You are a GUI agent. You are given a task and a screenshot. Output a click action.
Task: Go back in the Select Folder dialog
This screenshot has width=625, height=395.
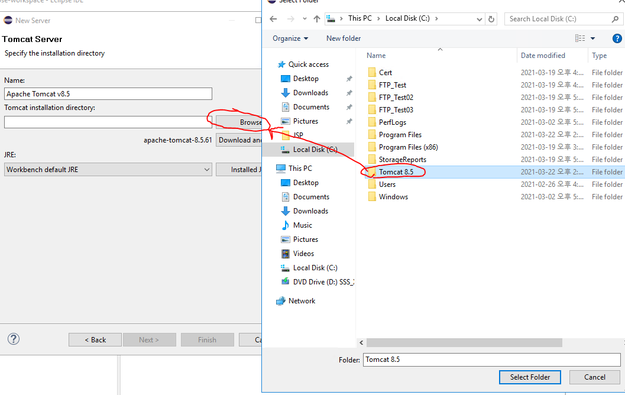(273, 19)
